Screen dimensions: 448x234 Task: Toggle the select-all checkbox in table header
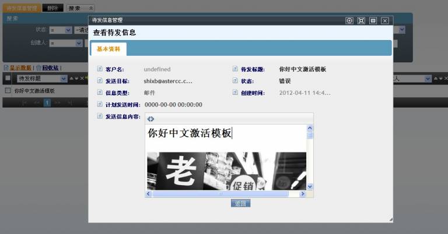[x=8, y=78]
